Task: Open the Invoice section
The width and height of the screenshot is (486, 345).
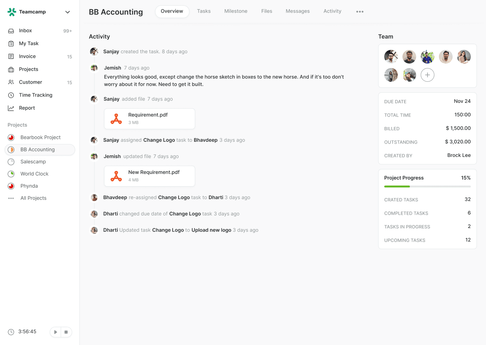Action: click(x=11, y=56)
